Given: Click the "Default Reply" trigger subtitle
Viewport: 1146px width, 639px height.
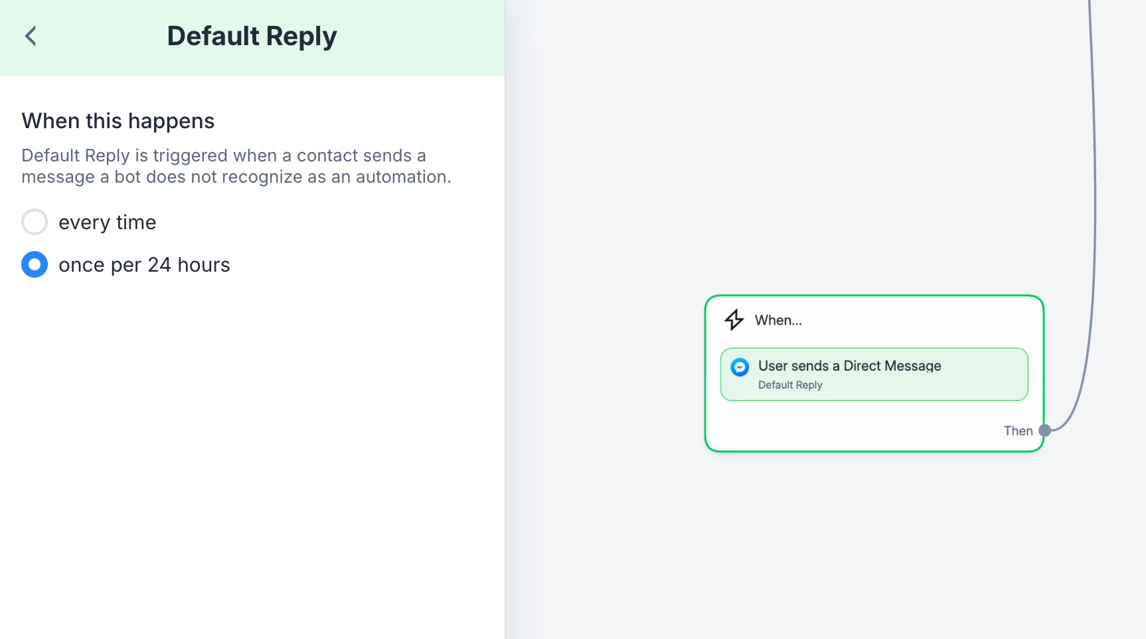Looking at the screenshot, I should click(x=790, y=385).
